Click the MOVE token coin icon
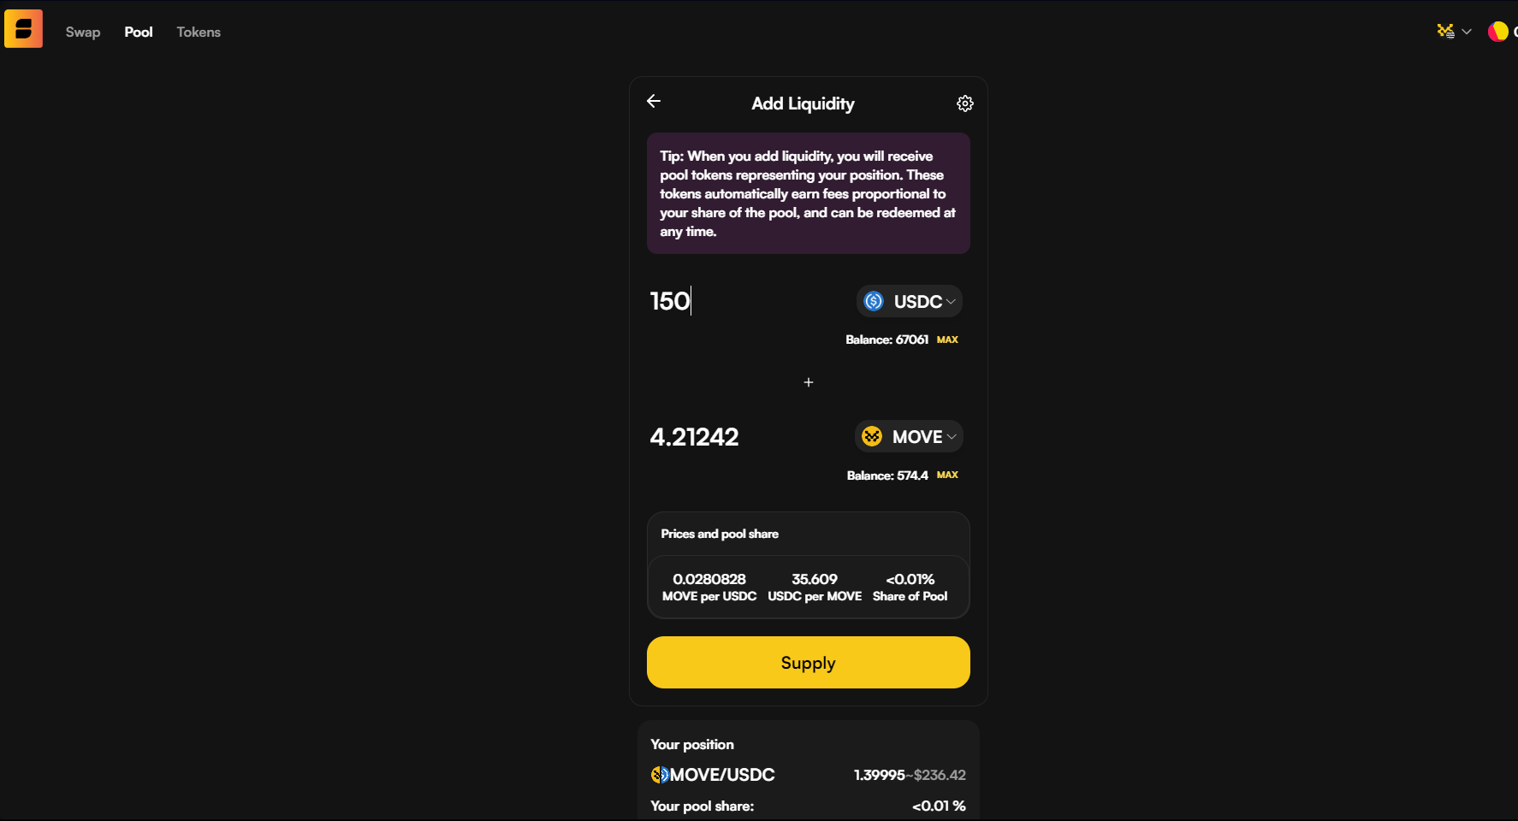The height and width of the screenshot is (821, 1518). click(x=872, y=436)
